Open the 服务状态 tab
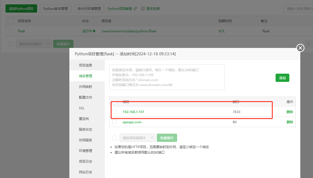 [x=87, y=129]
